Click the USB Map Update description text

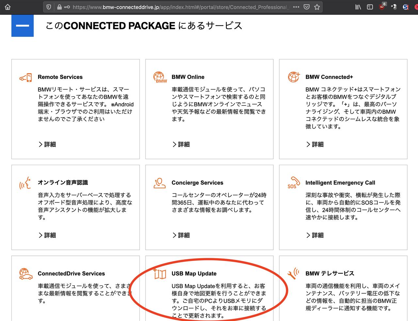219,301
